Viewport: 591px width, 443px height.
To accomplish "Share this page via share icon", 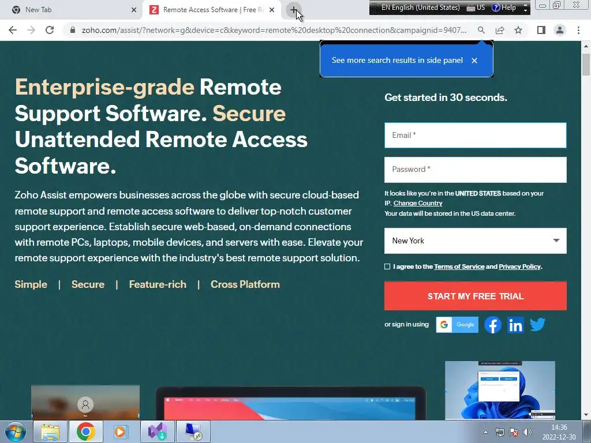I will 500,30.
